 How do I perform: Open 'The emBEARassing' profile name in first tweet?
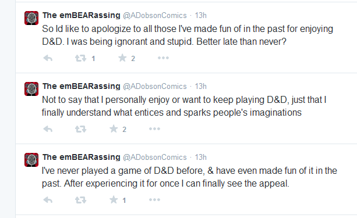click(x=82, y=15)
